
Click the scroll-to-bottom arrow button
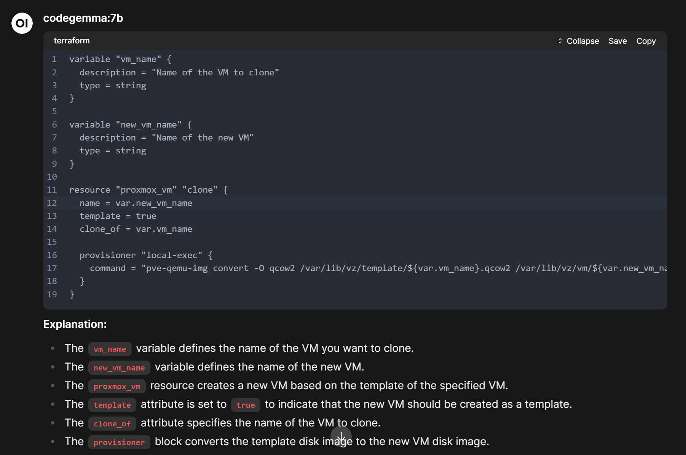pos(341,436)
